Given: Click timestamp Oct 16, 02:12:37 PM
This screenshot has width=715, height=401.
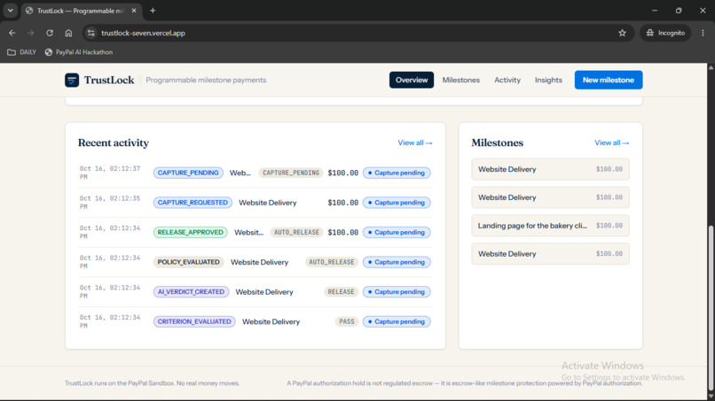Looking at the screenshot, I should 110,173.
